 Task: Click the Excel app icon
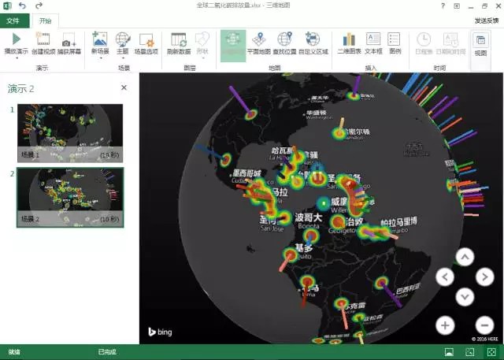[7, 6]
